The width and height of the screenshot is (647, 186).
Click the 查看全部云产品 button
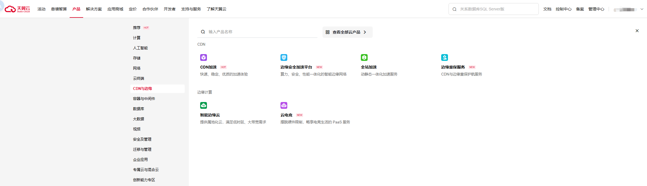(x=347, y=32)
